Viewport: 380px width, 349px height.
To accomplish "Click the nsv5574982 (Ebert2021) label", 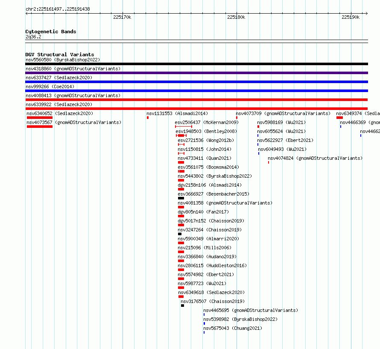I will [206, 274].
